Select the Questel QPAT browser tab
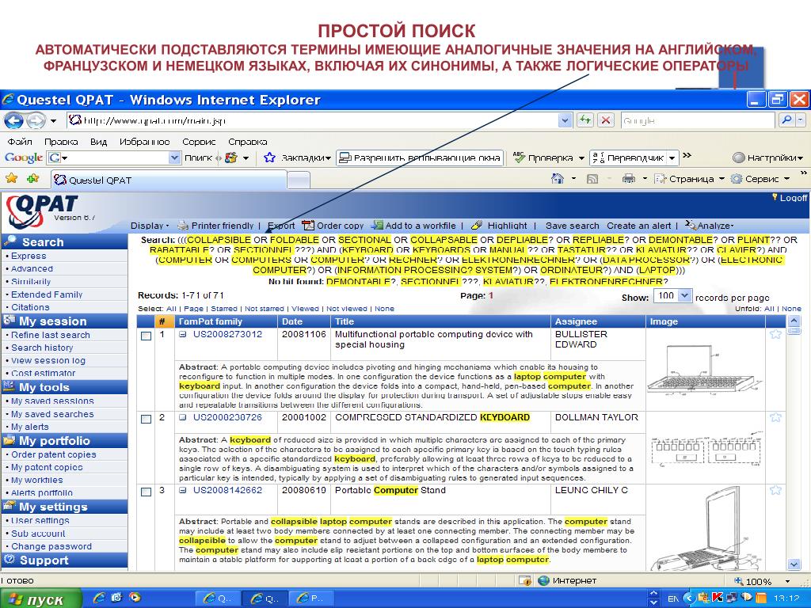 168,180
